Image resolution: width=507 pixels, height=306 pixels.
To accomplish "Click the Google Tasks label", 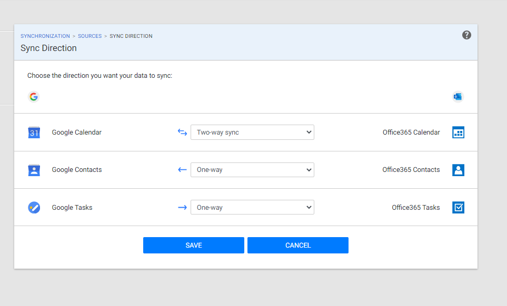I will coord(72,207).
